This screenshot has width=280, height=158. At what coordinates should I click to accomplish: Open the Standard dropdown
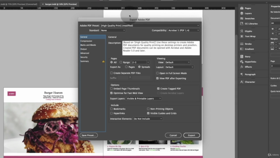(113, 30)
